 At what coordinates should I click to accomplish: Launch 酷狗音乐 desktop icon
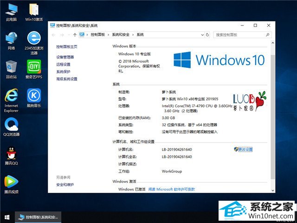coord(34,98)
